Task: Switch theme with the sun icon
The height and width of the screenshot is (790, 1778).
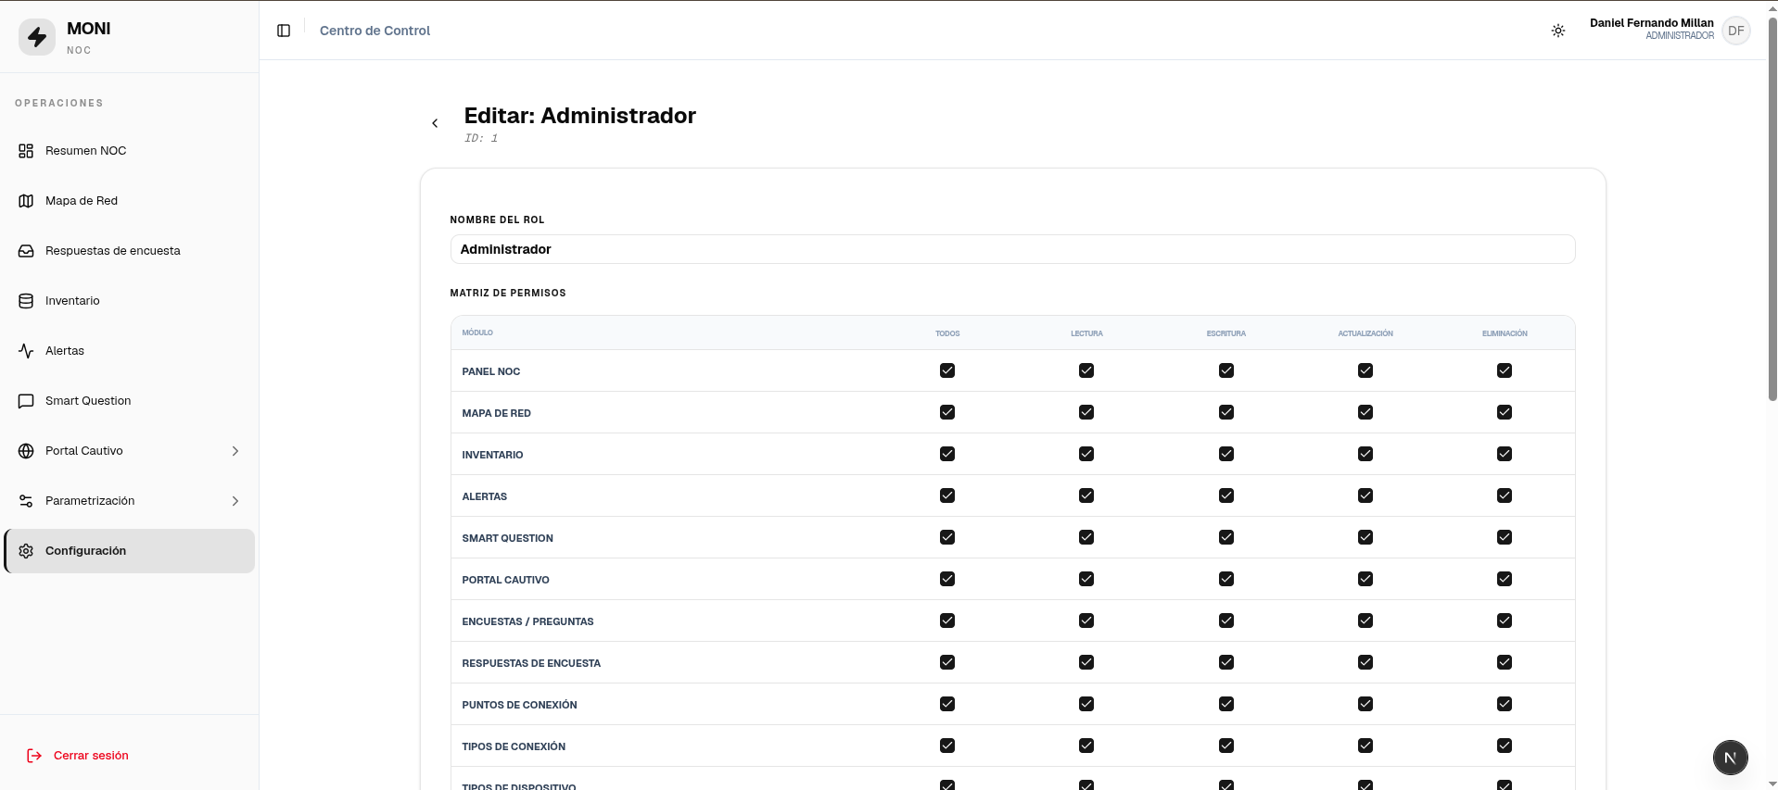Action: (x=1558, y=31)
